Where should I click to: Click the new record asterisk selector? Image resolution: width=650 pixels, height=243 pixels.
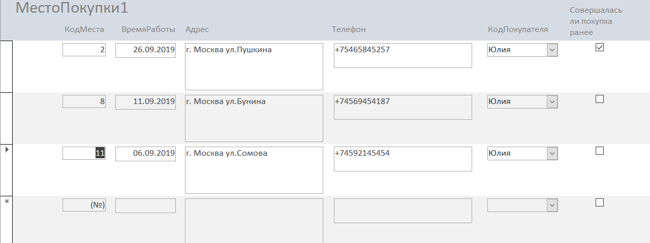6,202
